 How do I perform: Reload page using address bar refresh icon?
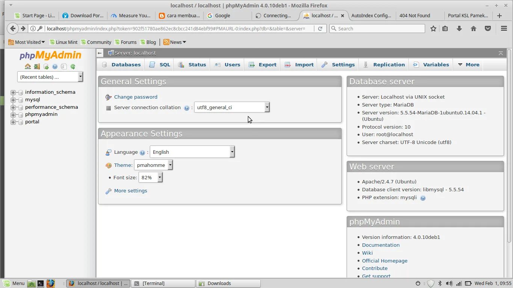point(320,28)
